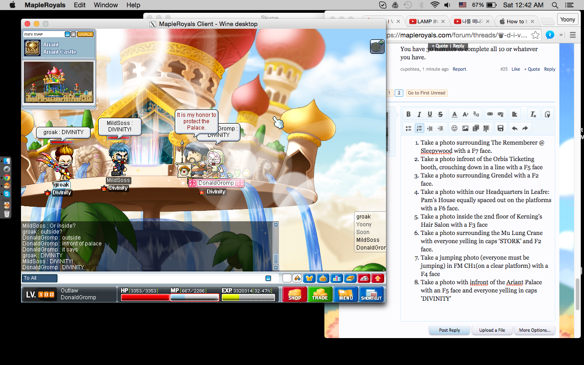Image resolution: width=584 pixels, height=365 pixels.
Task: Open the Help menu in the menu bar
Action: pos(133,5)
